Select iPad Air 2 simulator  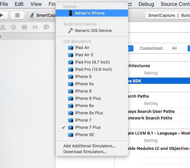(x=92, y=55)
